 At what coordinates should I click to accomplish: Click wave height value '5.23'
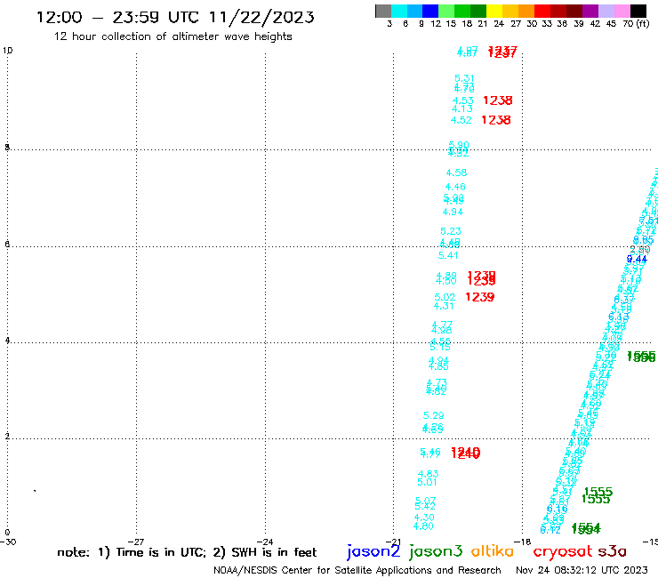coord(451,232)
